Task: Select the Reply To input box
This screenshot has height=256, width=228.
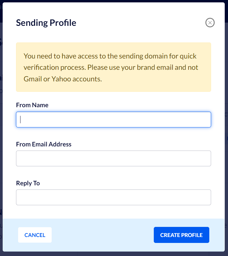Action: (x=113, y=197)
